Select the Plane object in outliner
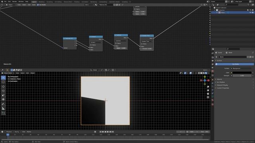The image size is (255, 143). click(x=223, y=12)
